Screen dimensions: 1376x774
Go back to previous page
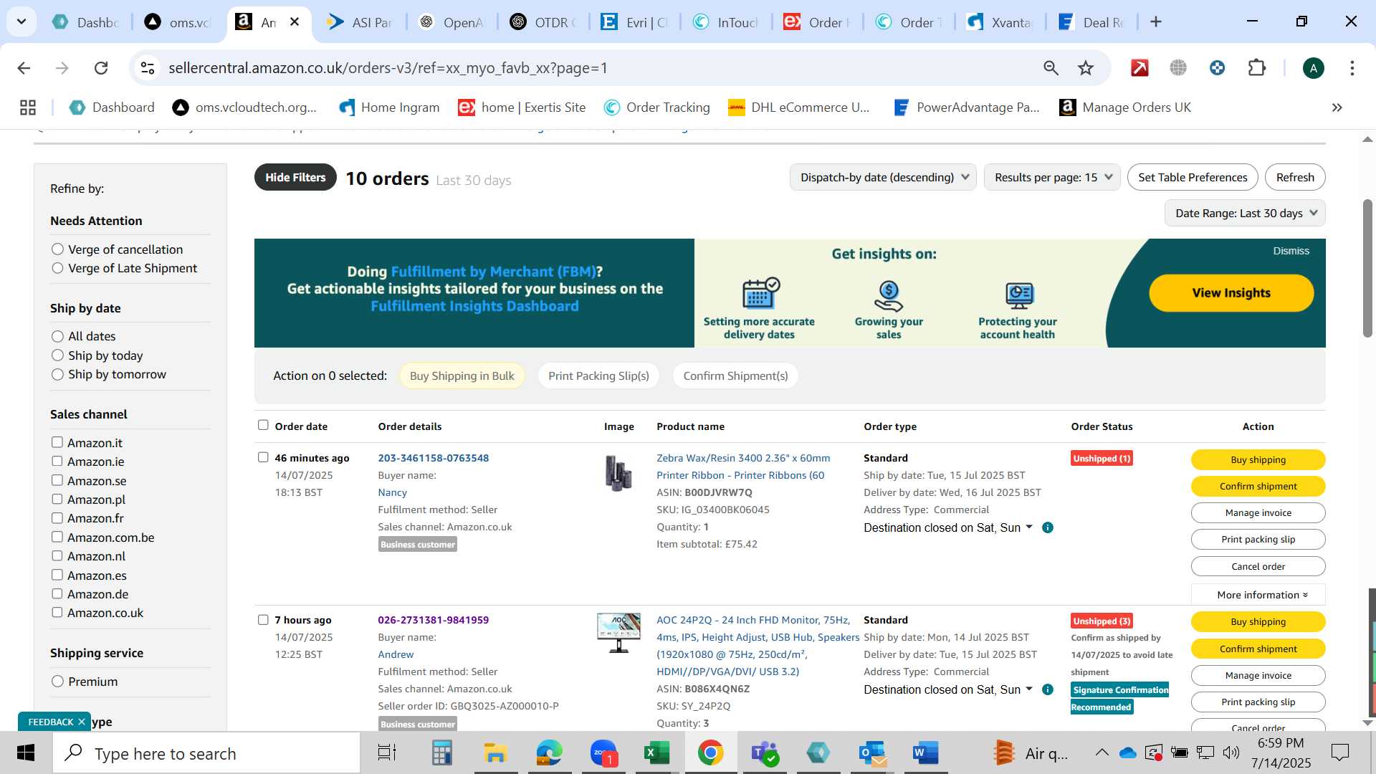(24, 68)
